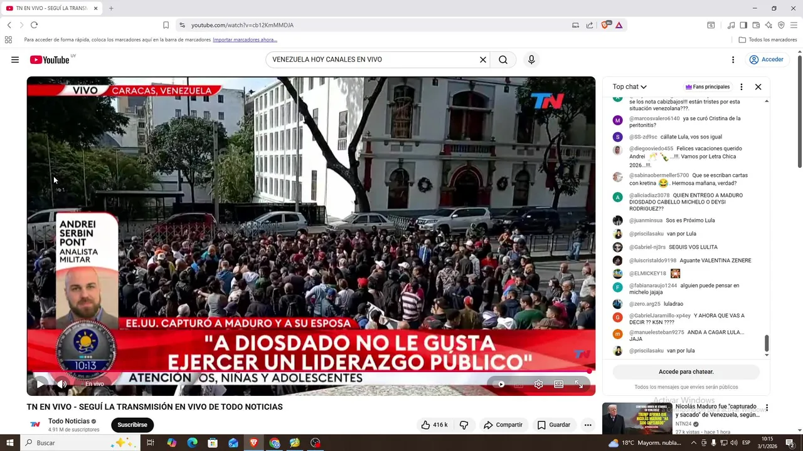Dislike the video thumbs-down

point(464,425)
